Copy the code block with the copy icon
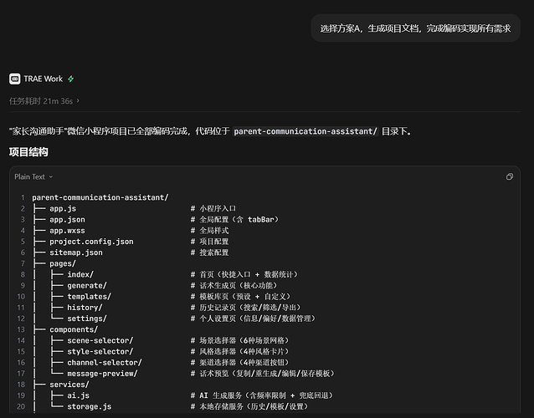Image resolution: width=534 pixels, height=418 pixels. point(510,176)
